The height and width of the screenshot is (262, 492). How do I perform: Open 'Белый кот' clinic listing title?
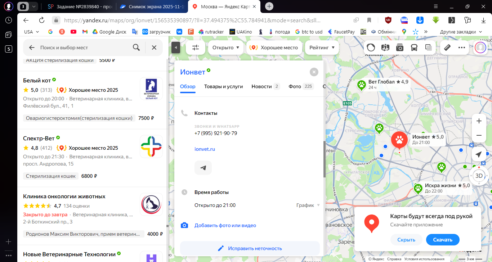[x=36, y=81]
